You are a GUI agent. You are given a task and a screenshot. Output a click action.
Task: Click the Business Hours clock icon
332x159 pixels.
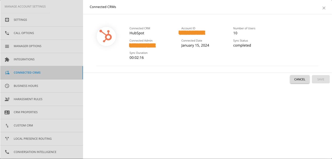(x=7, y=86)
